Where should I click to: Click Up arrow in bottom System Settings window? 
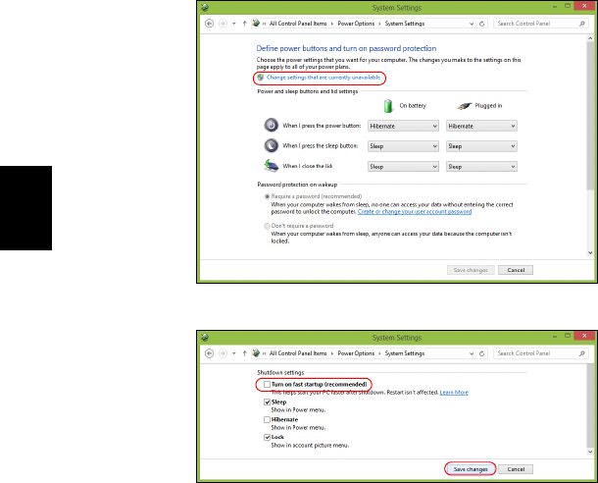pos(244,353)
